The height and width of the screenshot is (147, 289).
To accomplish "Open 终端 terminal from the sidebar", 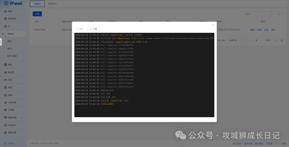I will pos(10,95).
